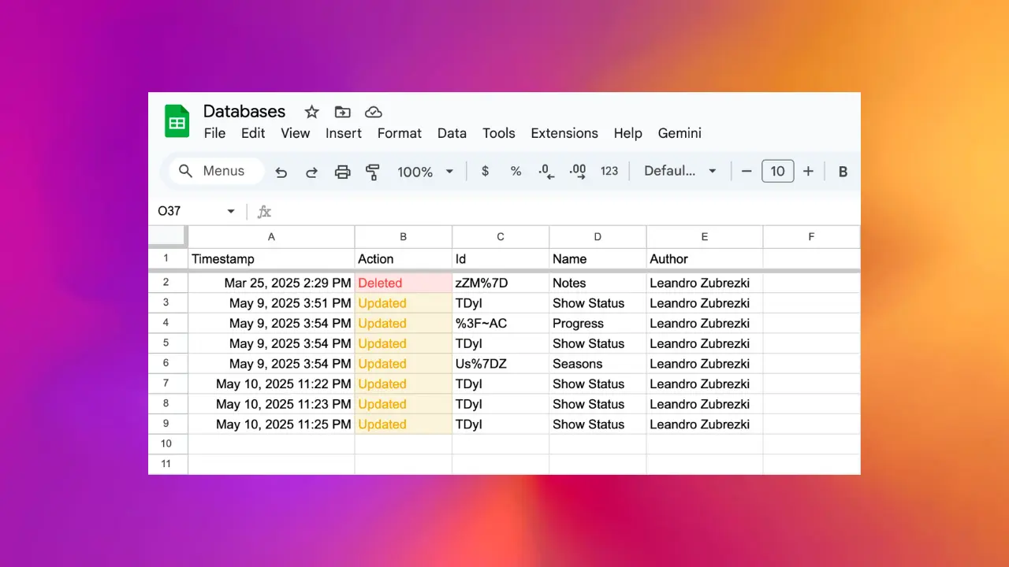Open the zoom level dropdown
Image resolution: width=1009 pixels, height=567 pixels.
425,171
